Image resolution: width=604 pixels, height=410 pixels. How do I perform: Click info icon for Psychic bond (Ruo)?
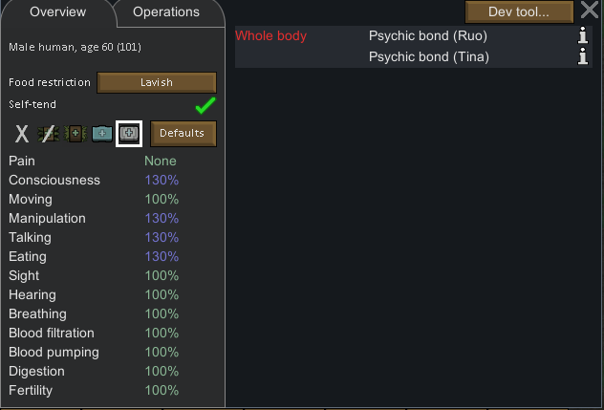pos(583,36)
